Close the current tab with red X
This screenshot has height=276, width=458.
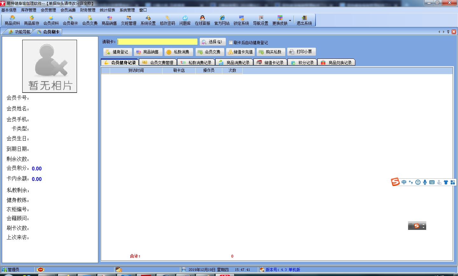[454, 32]
